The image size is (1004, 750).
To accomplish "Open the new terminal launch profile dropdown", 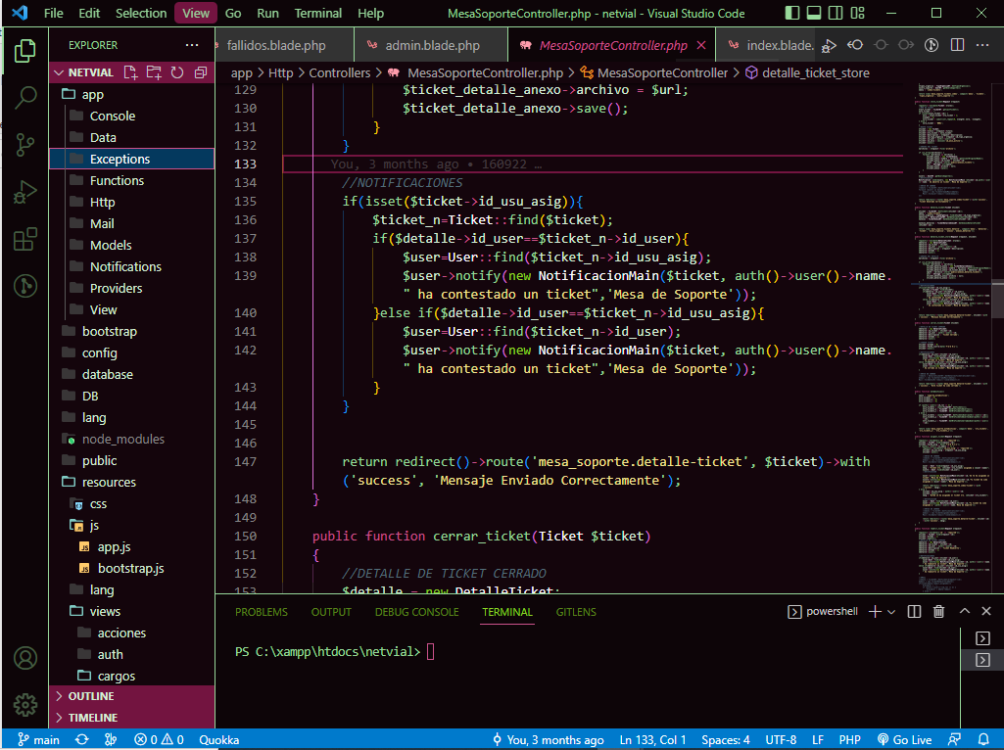I will pyautogui.click(x=891, y=612).
